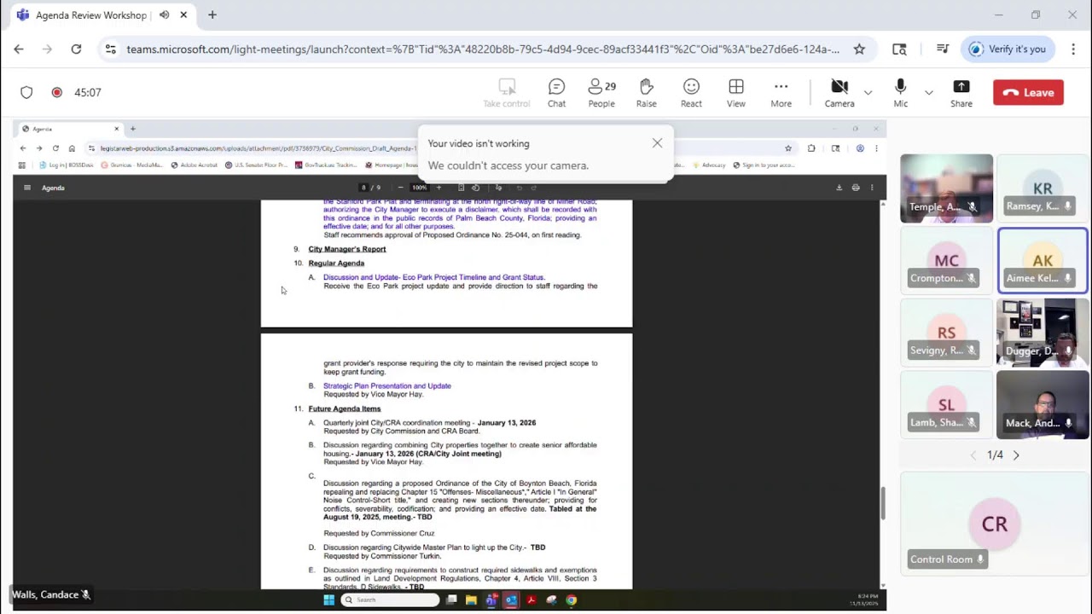Screen dimensions: 1092x614
Task: Click the shared screen PDF scrollbar
Action: 883,503
